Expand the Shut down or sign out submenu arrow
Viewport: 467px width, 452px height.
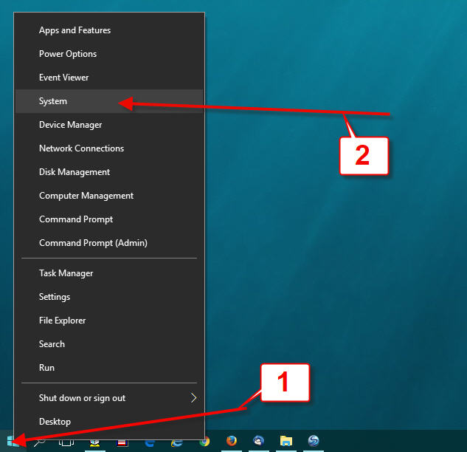[x=193, y=398]
